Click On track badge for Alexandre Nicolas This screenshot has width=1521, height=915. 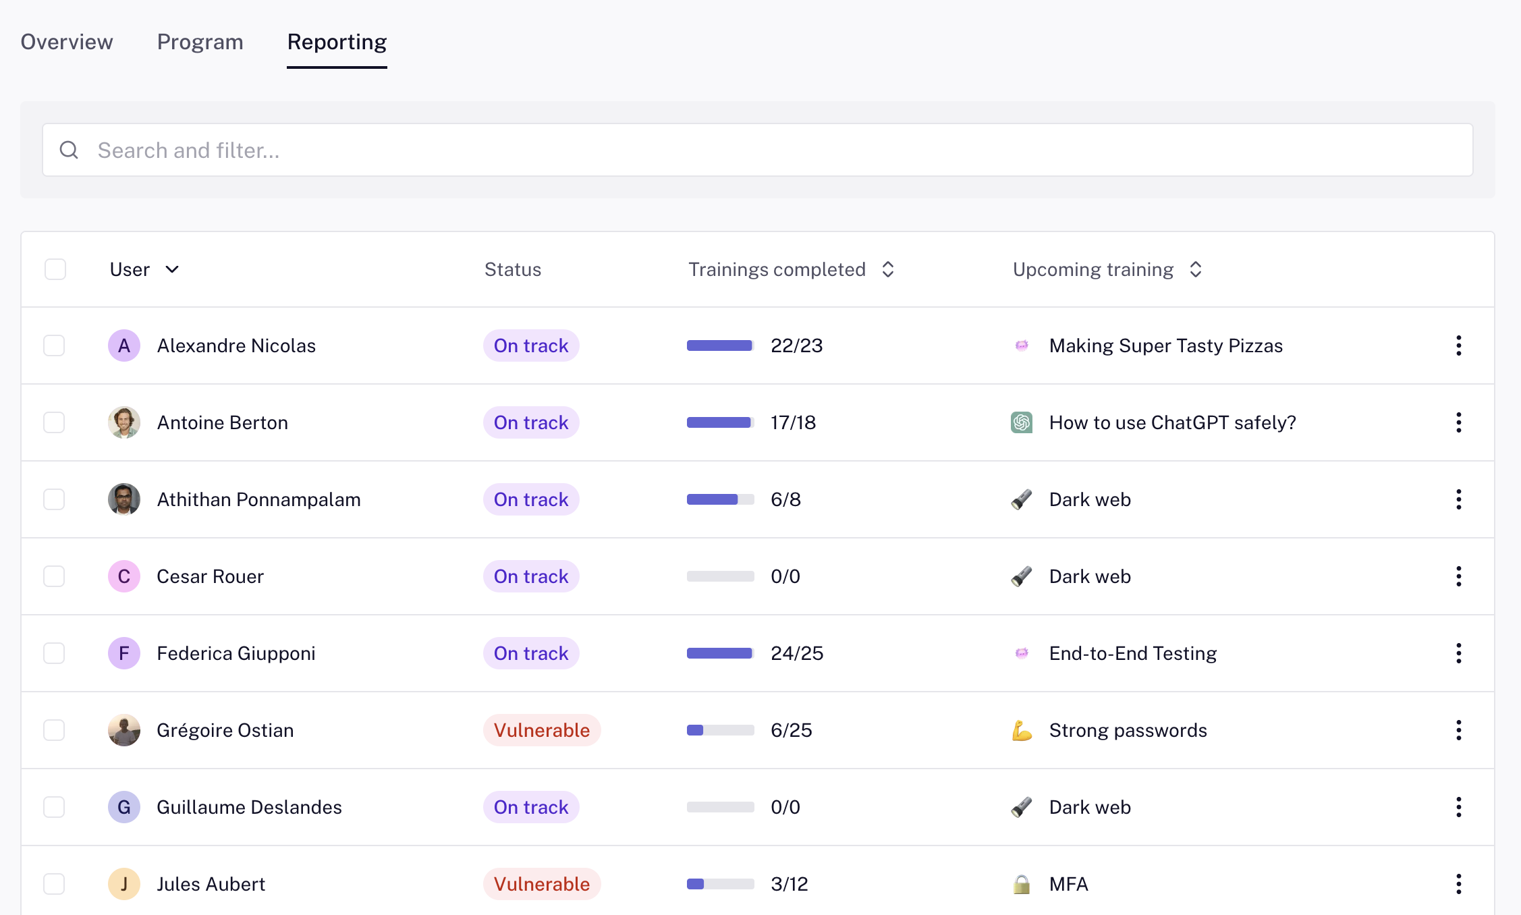(x=531, y=345)
